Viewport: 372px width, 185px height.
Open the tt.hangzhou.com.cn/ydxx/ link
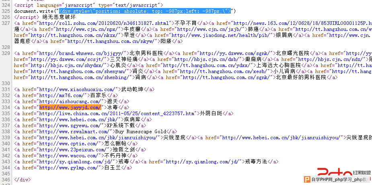(x=208, y=65)
